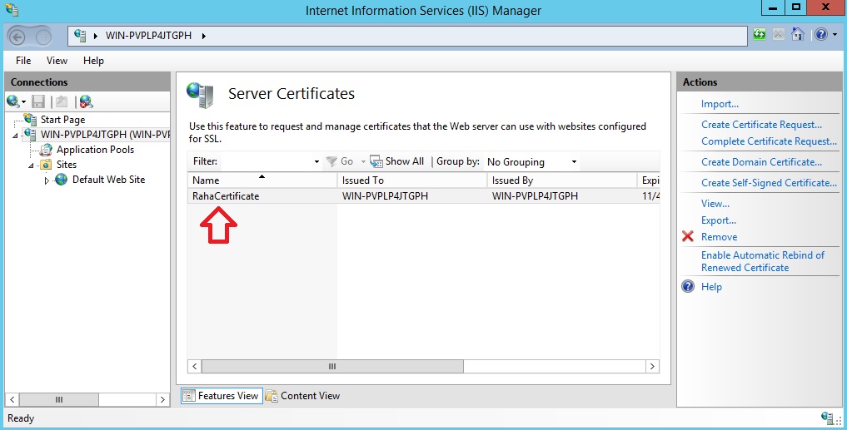Click the certificate list scroll right arrow
This screenshot has width=847, height=430.
pos(653,366)
